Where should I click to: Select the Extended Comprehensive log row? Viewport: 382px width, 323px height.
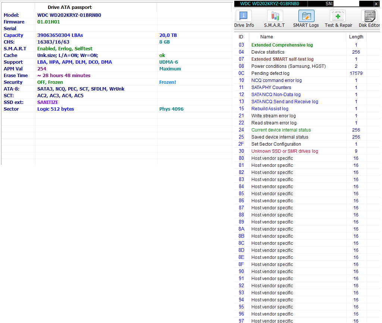point(307,45)
